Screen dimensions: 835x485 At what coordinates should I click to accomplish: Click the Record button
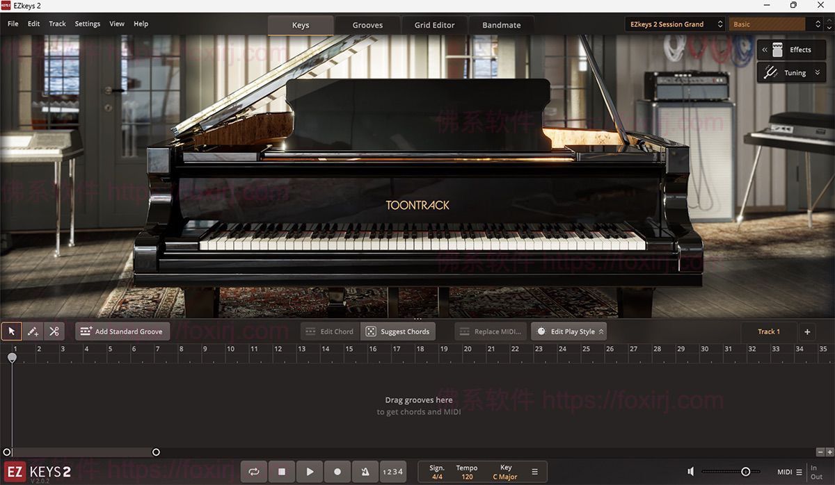coord(337,472)
